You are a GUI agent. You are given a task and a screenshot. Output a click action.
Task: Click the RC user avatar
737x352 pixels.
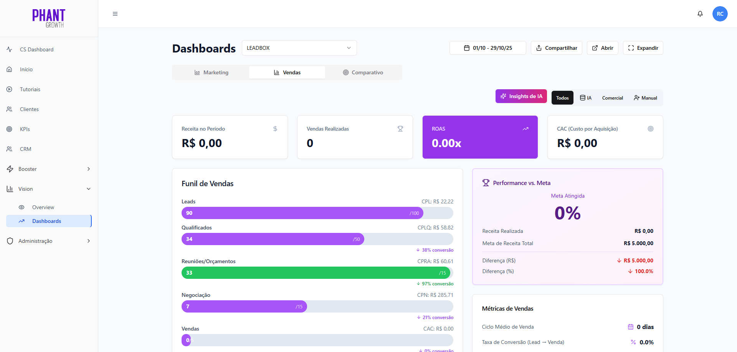point(720,14)
